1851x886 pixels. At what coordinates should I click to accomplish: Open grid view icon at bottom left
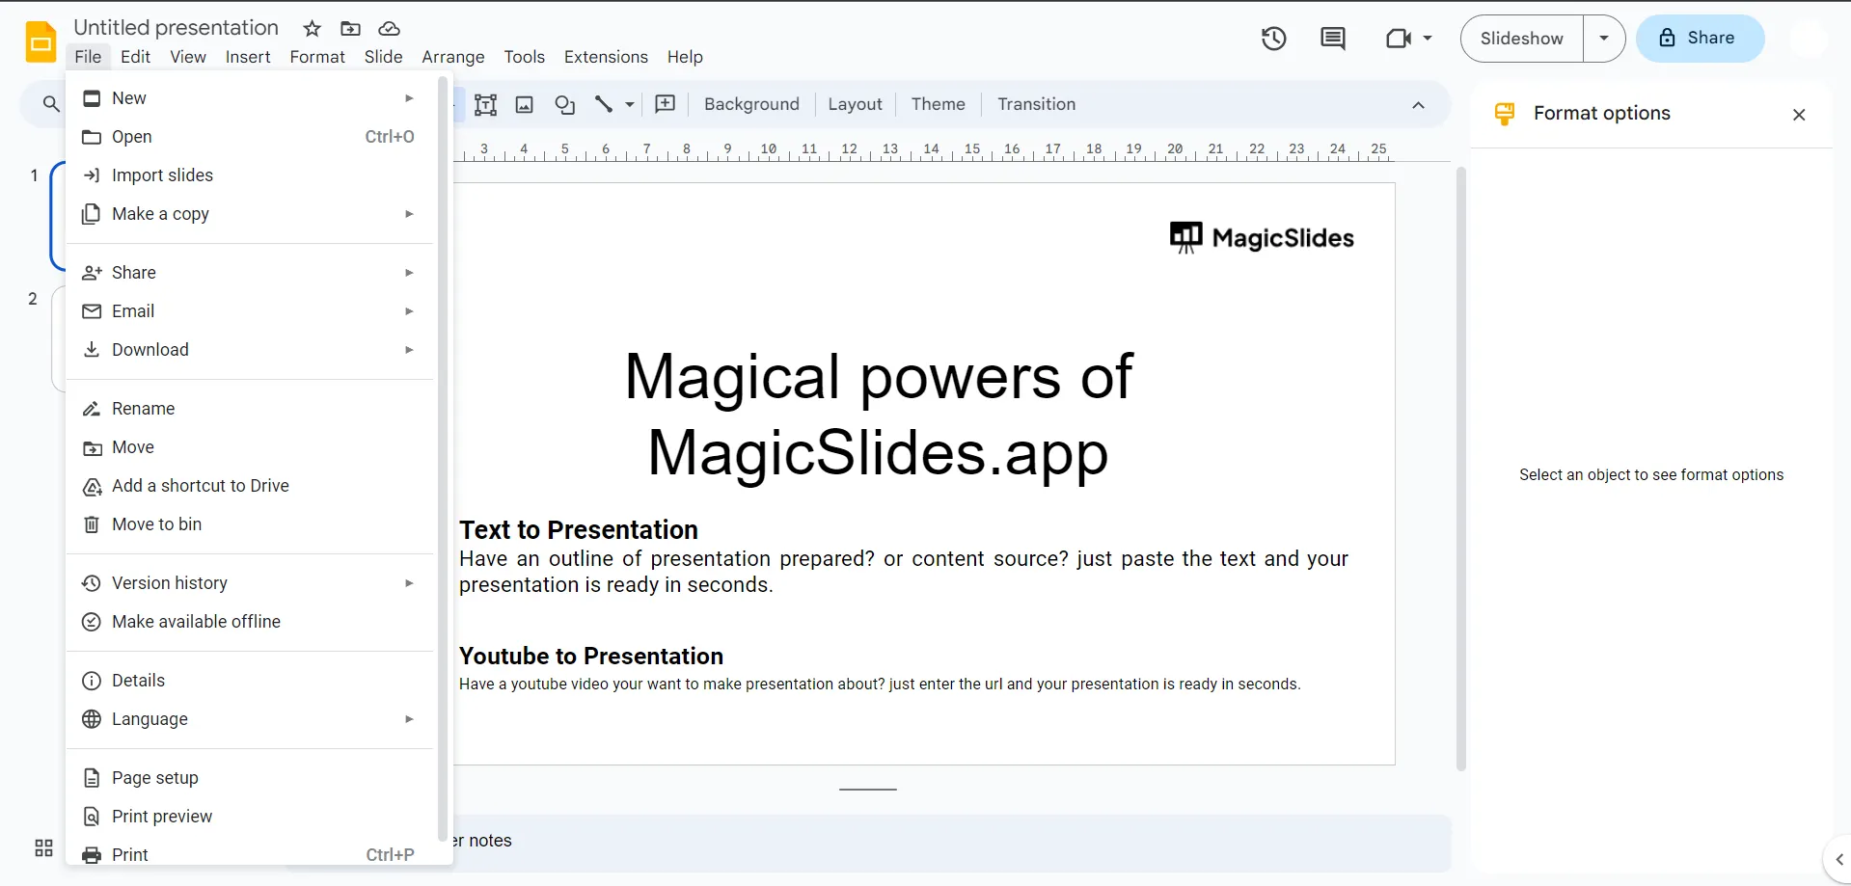click(x=43, y=847)
